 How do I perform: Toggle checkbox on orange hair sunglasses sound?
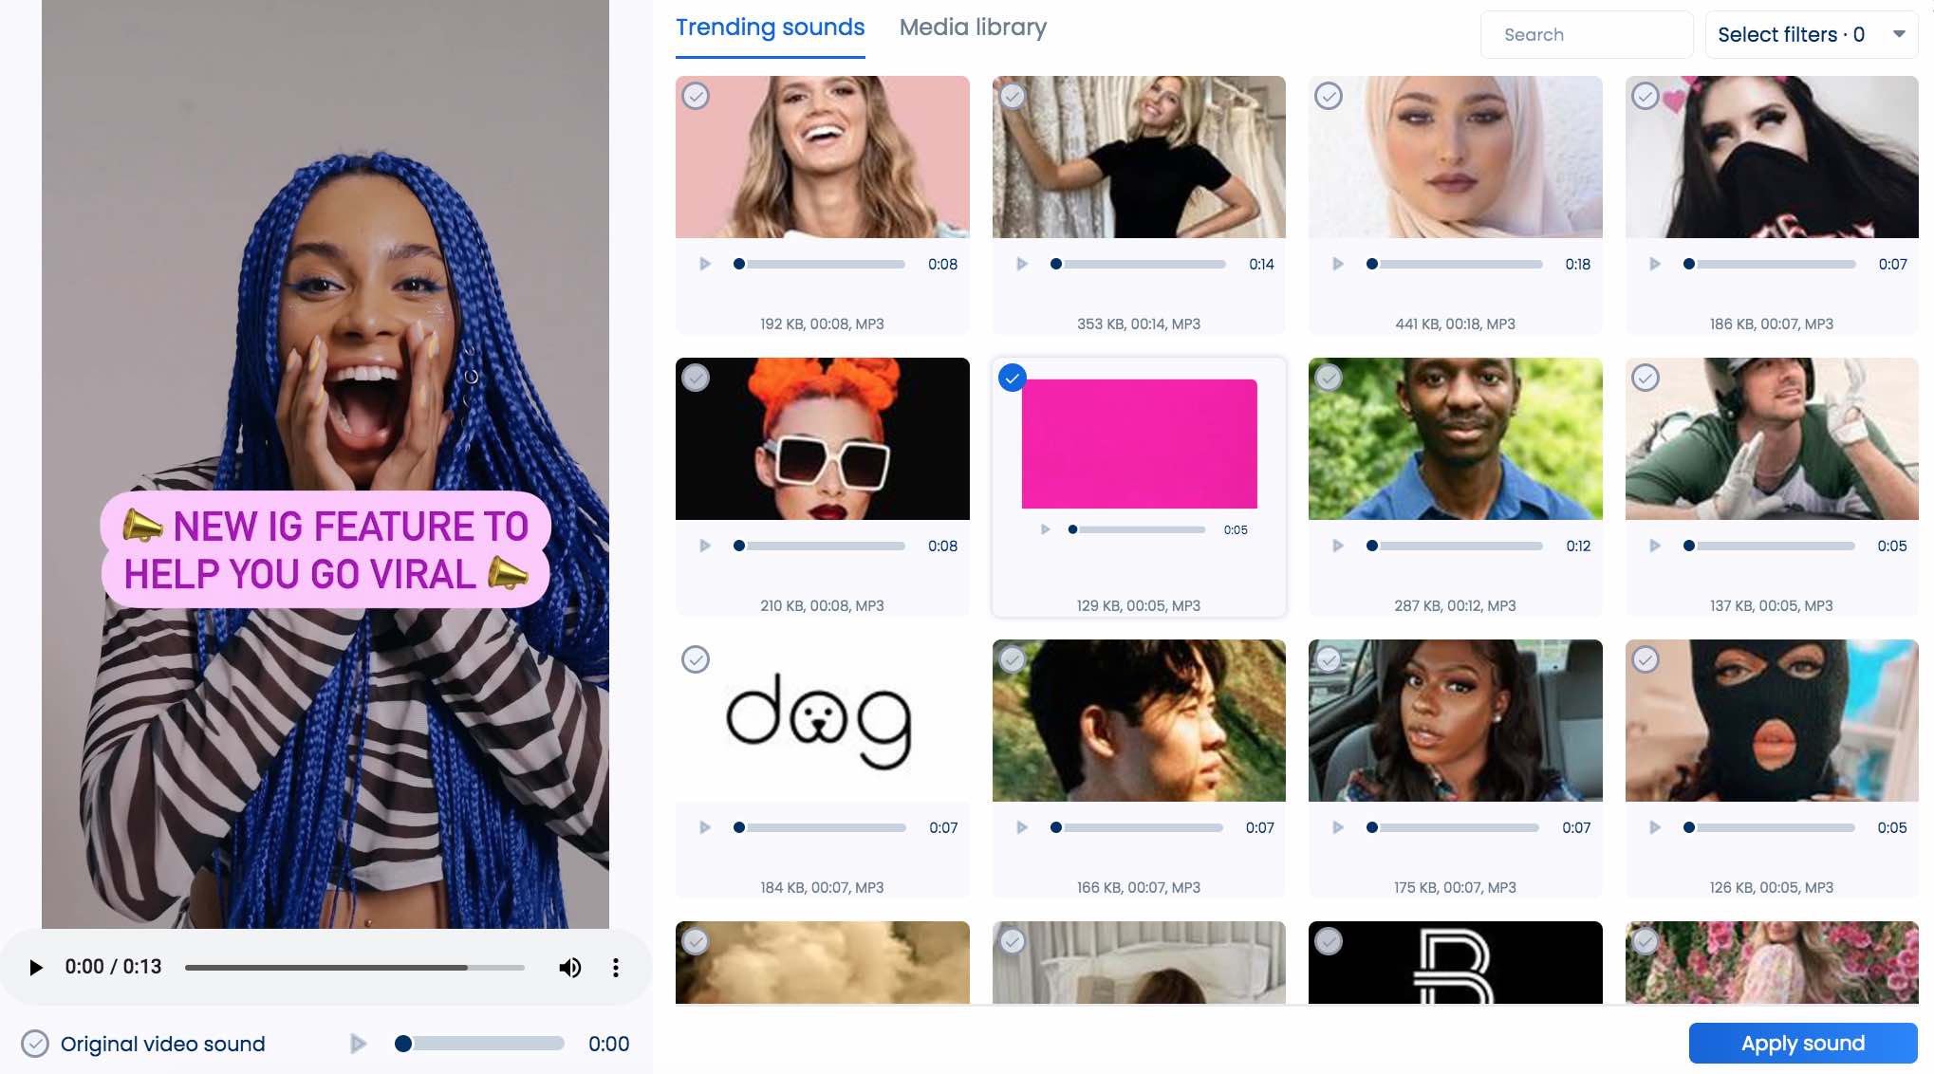click(695, 377)
